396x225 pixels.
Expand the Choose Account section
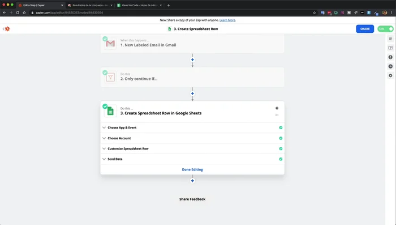pyautogui.click(x=192, y=138)
